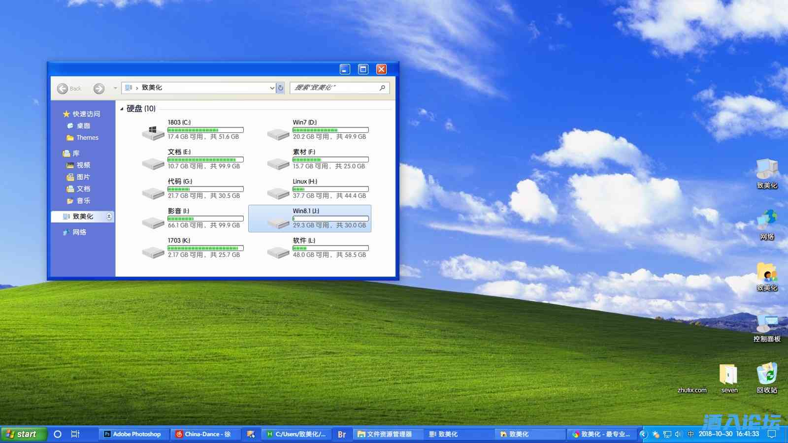788x443 pixels.
Task: Collapse the 硬盘 (10) group
Action: 121,109
